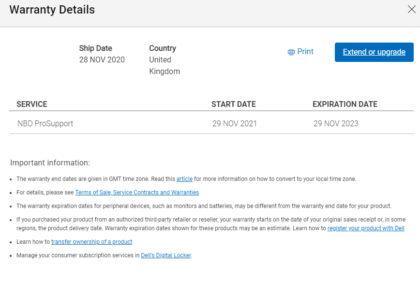Open Terms of Sale, Service Contracts link
The image size is (420, 282).
(137, 193)
